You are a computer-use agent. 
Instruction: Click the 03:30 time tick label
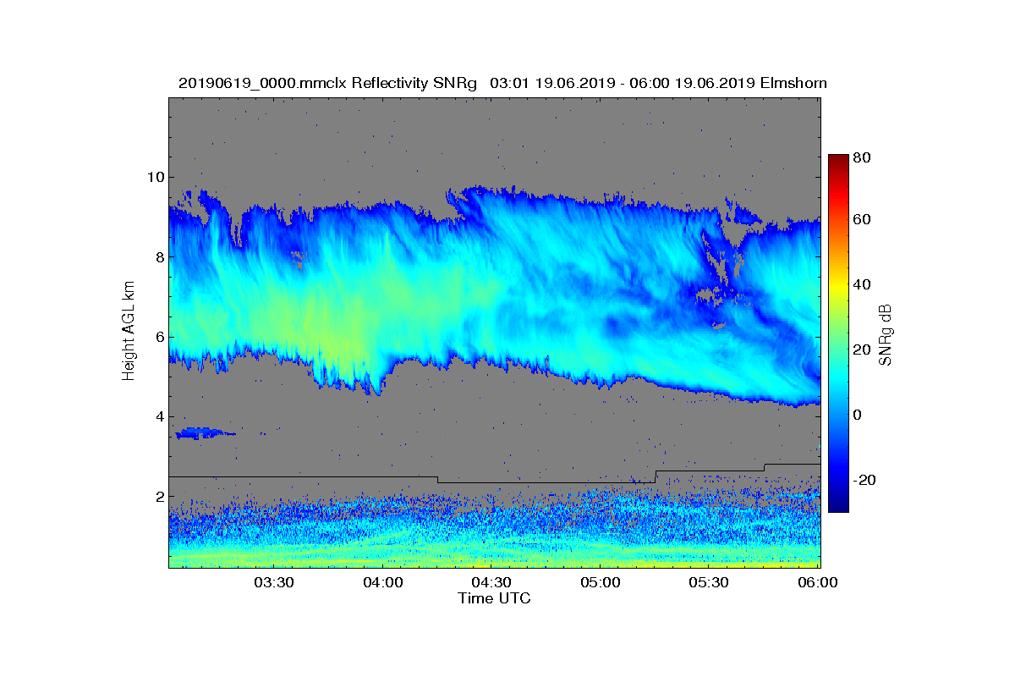pos(273,582)
